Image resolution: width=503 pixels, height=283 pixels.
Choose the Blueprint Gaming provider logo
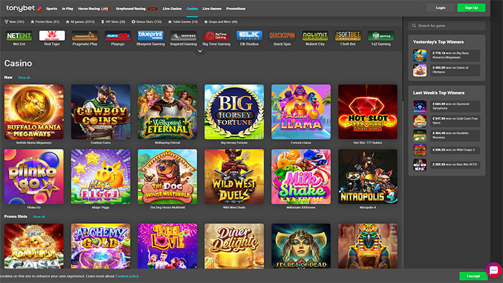150,36
